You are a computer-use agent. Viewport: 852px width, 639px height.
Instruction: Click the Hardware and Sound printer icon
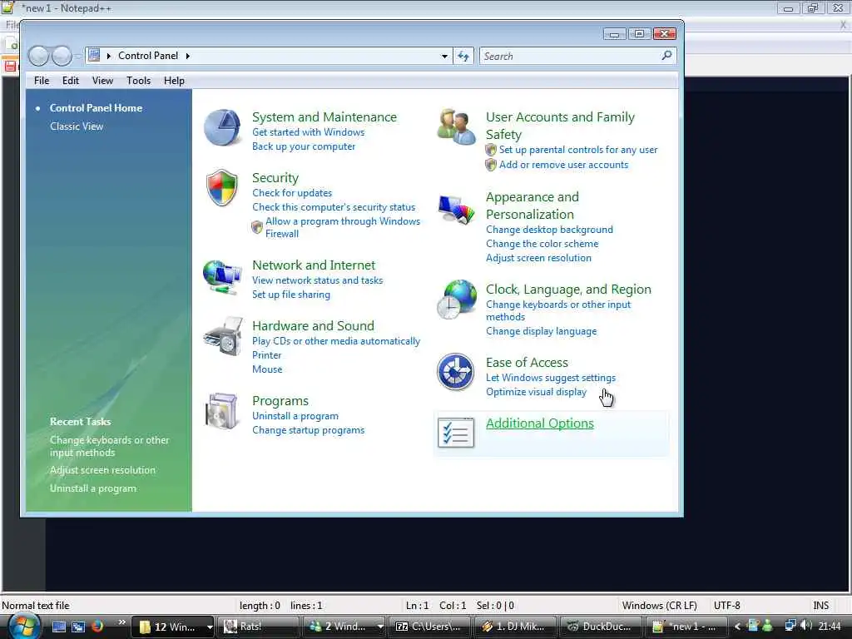click(223, 337)
